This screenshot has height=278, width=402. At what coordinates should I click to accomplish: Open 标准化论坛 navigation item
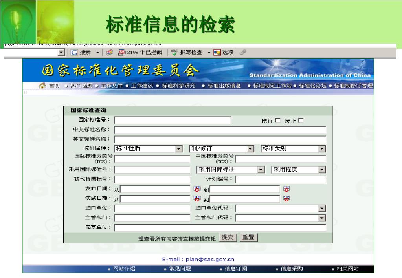(312, 86)
